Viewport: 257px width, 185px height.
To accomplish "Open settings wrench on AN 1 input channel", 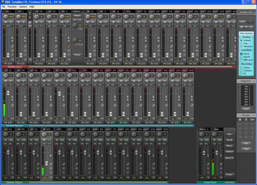I will click(x=12, y=46).
